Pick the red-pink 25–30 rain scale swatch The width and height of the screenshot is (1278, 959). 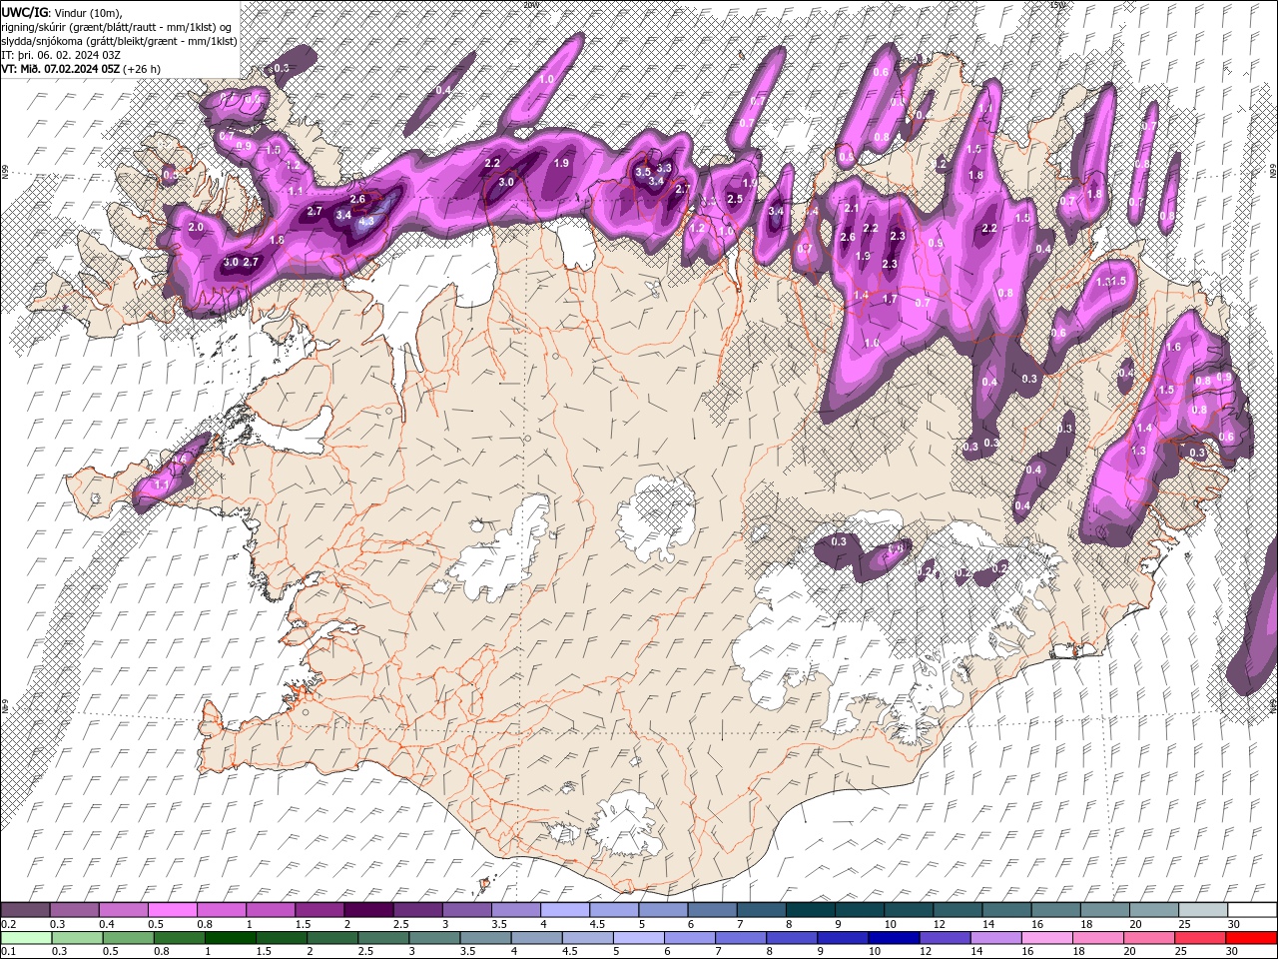point(1200,938)
